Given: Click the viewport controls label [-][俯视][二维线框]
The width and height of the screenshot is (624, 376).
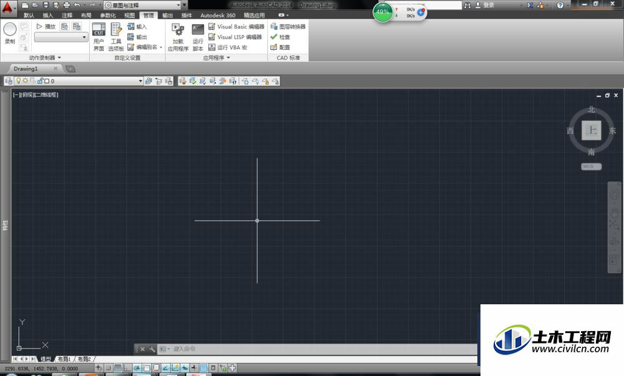Looking at the screenshot, I should coord(36,95).
